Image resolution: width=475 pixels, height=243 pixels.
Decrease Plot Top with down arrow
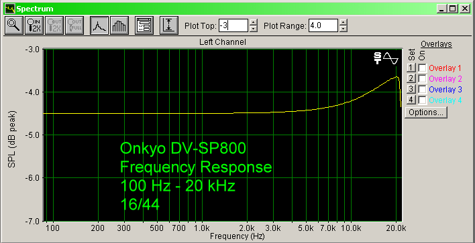[x=254, y=29]
